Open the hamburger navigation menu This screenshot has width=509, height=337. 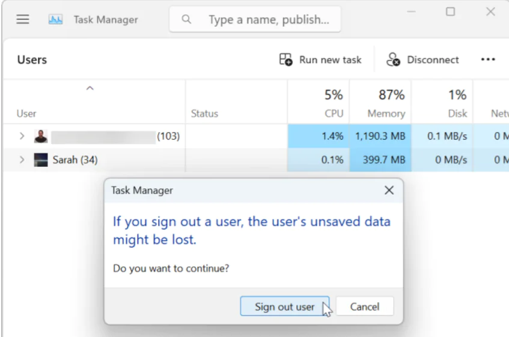coord(23,19)
